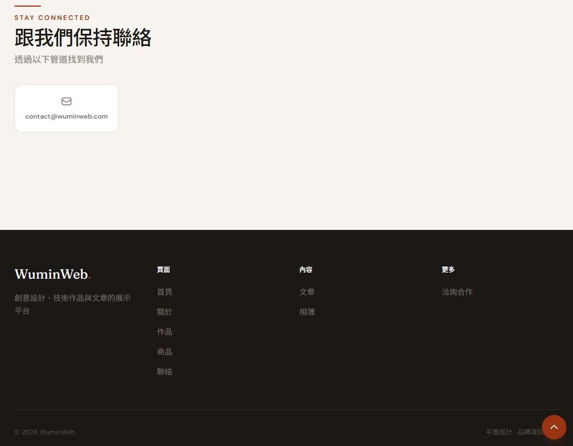This screenshot has height=446, width=573.
Task: Click the © 2026 WuminWeb copyright text
Action: point(44,432)
